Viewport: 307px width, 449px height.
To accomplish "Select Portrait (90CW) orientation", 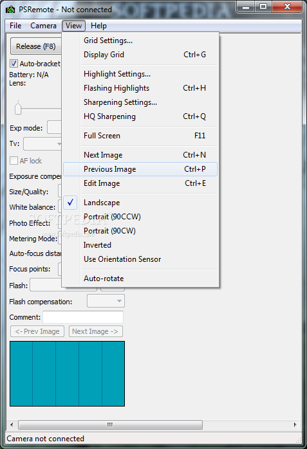I will (x=140, y=231).
